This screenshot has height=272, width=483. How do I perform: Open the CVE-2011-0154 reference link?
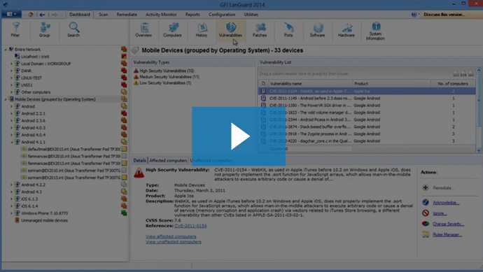[x=190, y=226]
